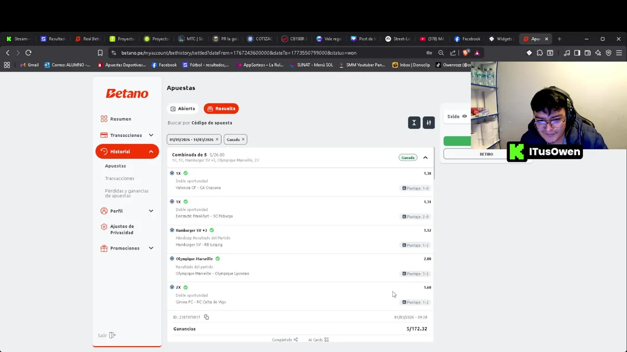Image resolution: width=627 pixels, height=352 pixels.
Task: Switch to the Stream browser tab
Action: click(18, 39)
